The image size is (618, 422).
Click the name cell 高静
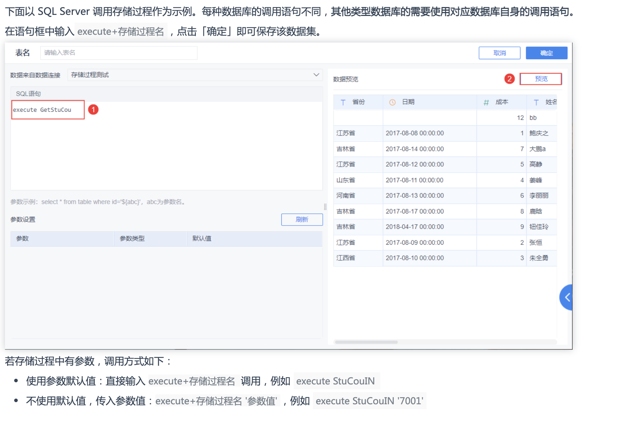pos(541,165)
